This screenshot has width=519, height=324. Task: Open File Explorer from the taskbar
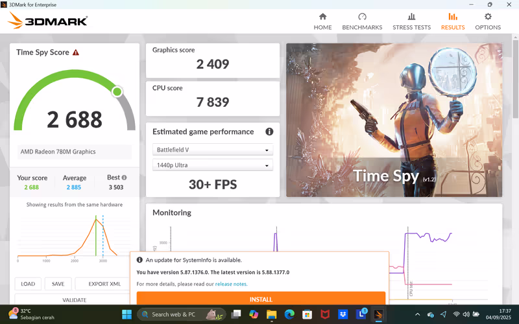pos(271,314)
